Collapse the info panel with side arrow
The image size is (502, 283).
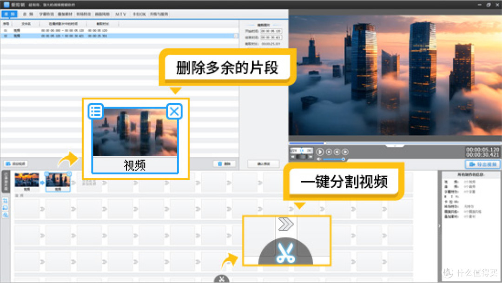coord(439,226)
